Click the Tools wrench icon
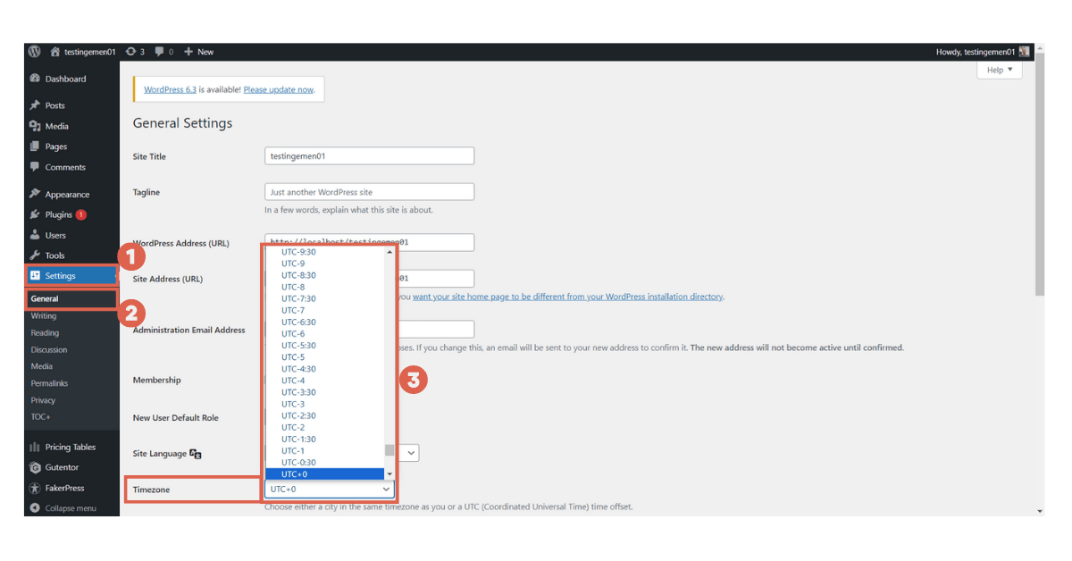Screen dimensions: 1072x561 pos(34,255)
